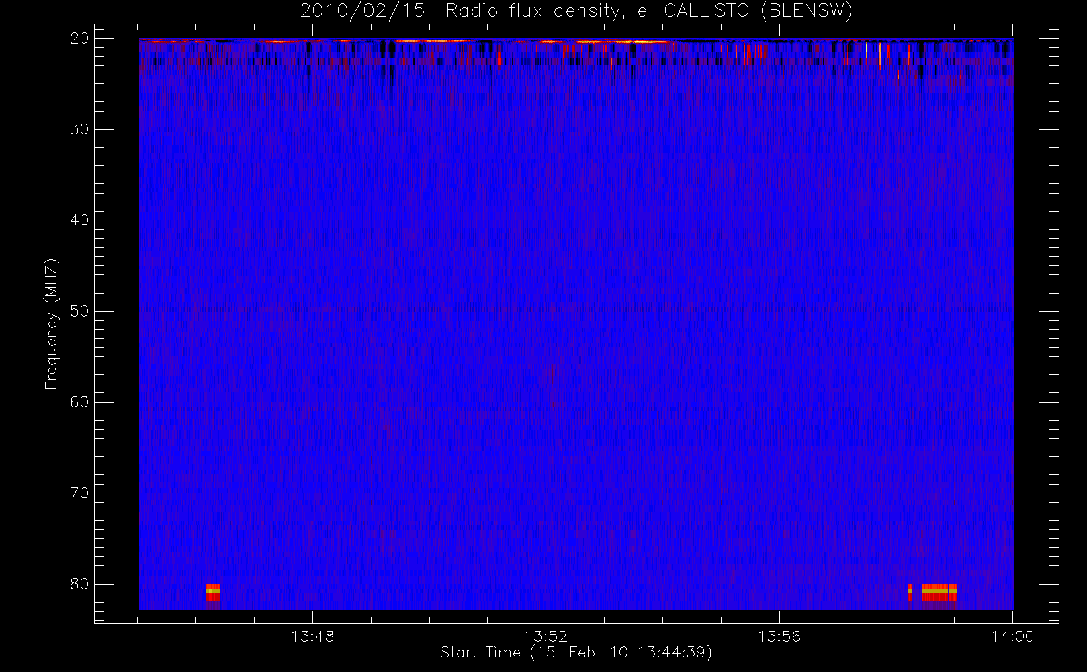
Task: Click the time tick label '14:00'
Action: pos(1012,636)
